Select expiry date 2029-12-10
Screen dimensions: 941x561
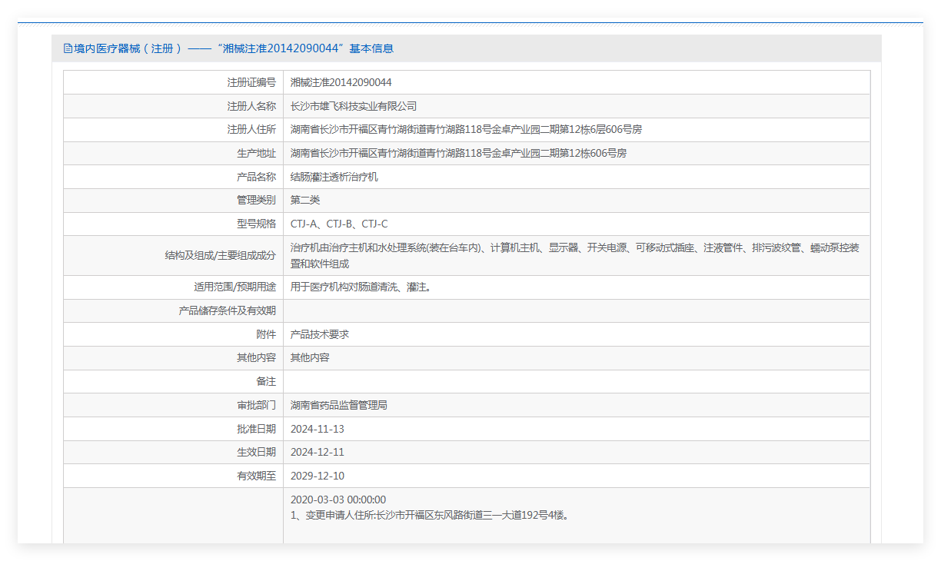318,476
